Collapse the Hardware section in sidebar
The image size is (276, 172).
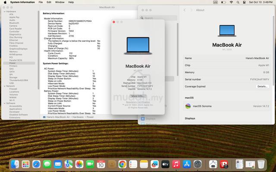point(5,12)
